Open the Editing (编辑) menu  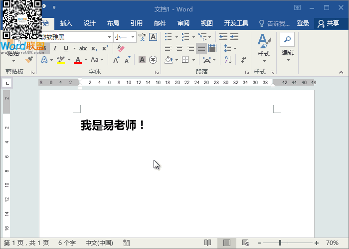(288, 47)
